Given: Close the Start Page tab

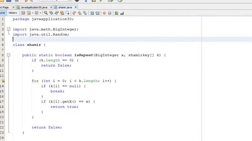Looking at the screenshot, I should [x=13, y=7].
